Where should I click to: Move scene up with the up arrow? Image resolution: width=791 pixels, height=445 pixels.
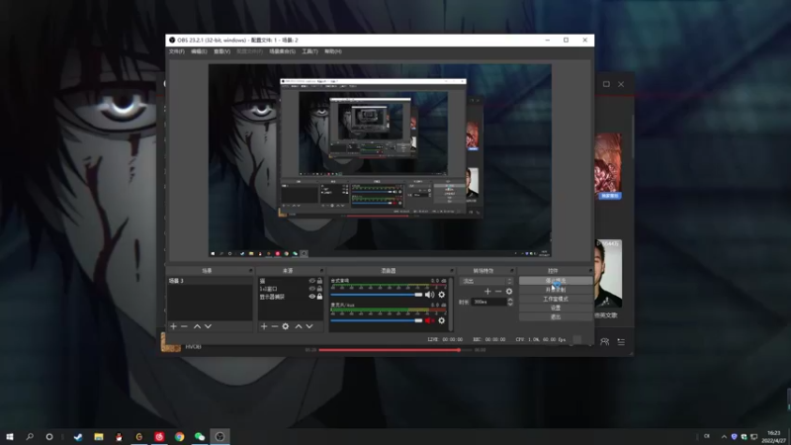197,326
